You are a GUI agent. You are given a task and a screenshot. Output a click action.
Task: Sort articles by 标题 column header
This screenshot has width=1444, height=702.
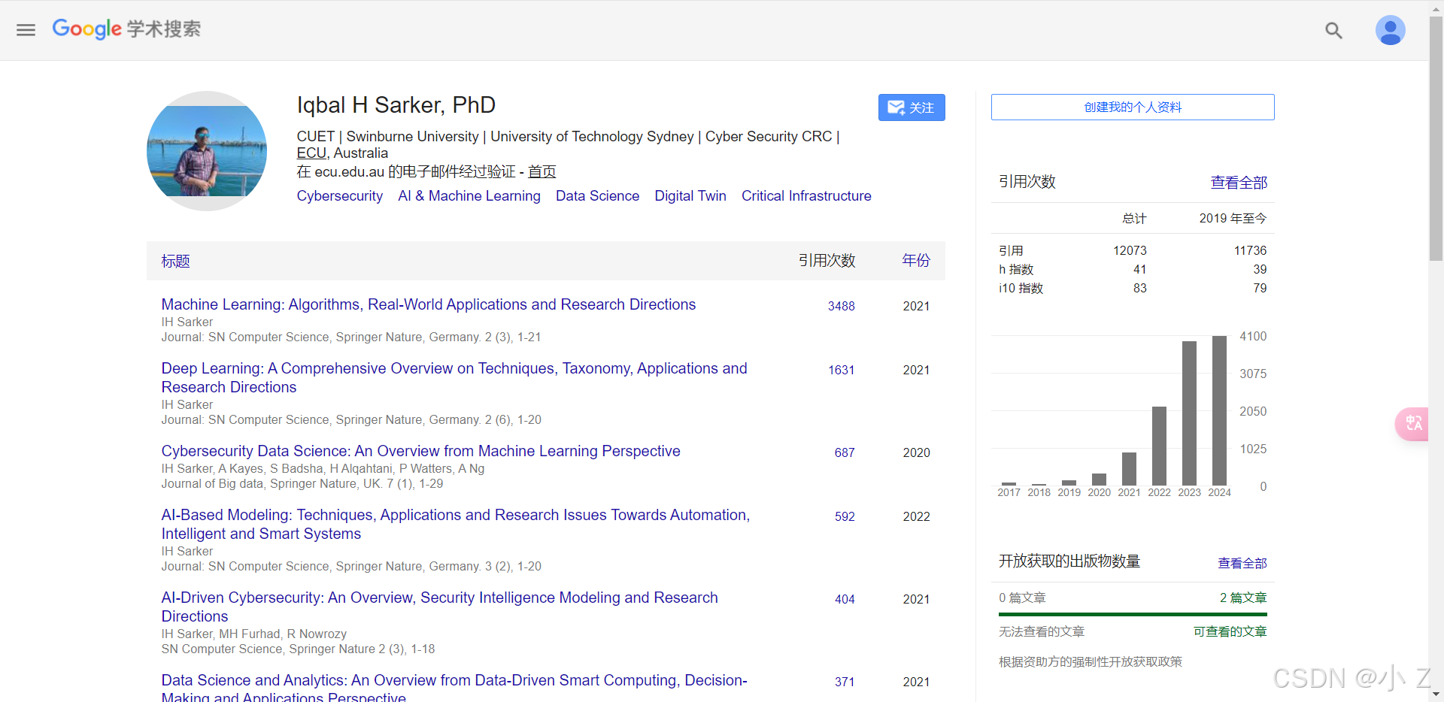[175, 261]
